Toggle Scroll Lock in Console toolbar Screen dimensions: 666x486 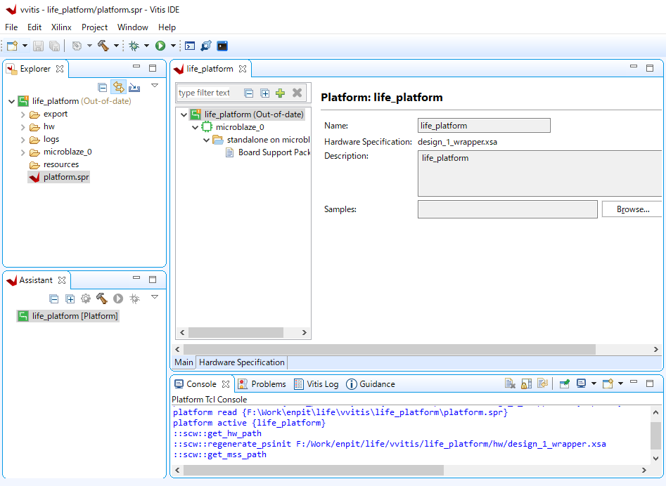(527, 383)
